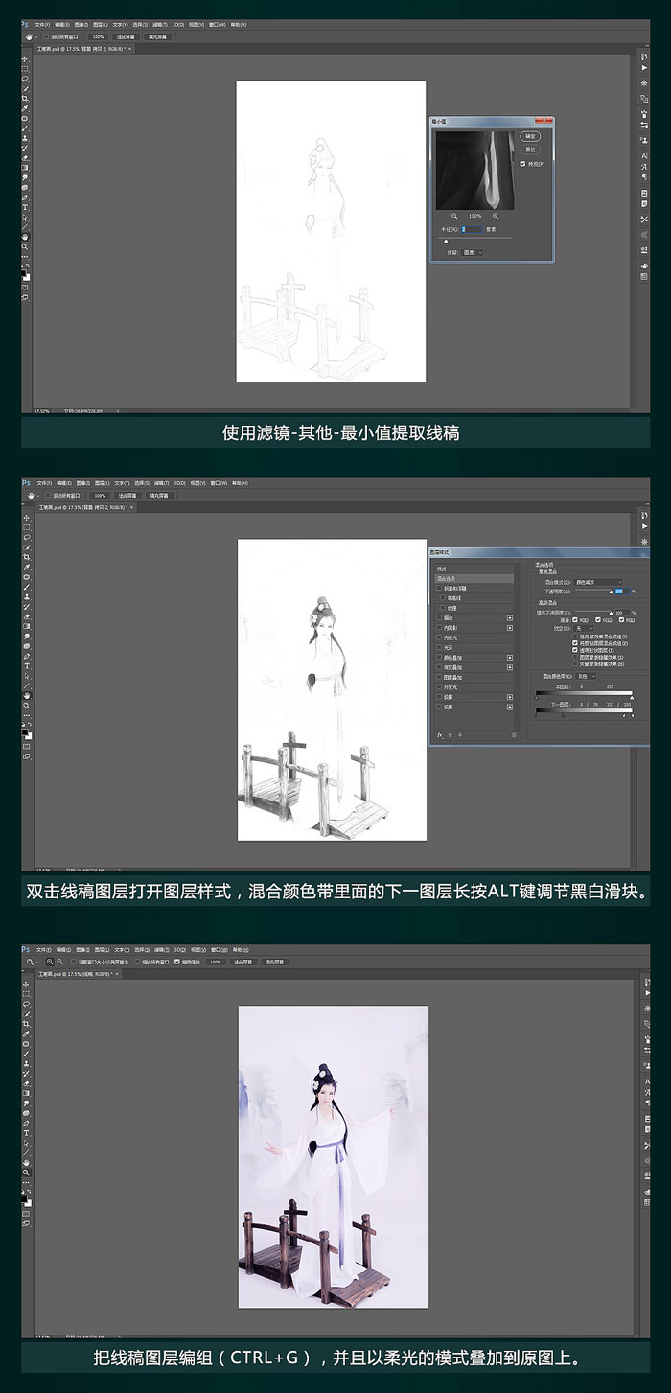Open 图像(I) menu in bottom screenshot
The height and width of the screenshot is (1393, 671).
pyautogui.click(x=81, y=949)
